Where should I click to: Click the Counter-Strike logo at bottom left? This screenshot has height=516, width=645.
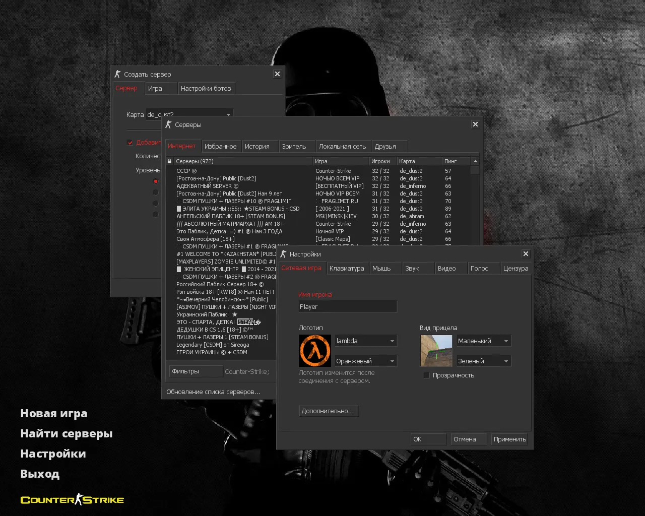[72, 499]
